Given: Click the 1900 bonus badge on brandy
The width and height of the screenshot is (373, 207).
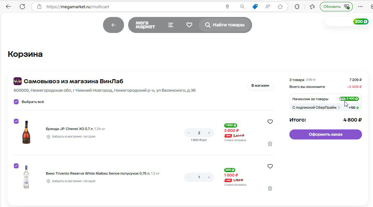Looking at the screenshot, I should (x=231, y=125).
